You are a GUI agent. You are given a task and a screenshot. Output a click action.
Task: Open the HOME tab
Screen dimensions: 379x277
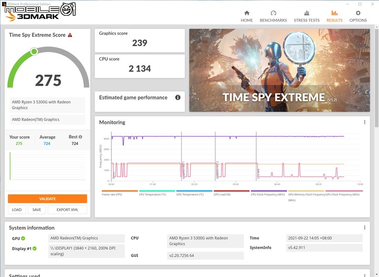pyautogui.click(x=246, y=16)
